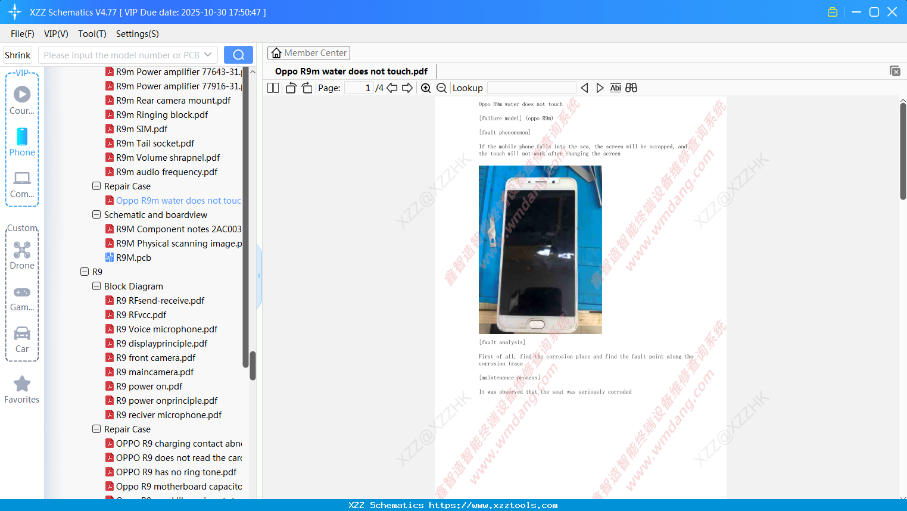Screen dimensions: 907x511
Task: Open the Course category in sidebar
Action: 22,100
